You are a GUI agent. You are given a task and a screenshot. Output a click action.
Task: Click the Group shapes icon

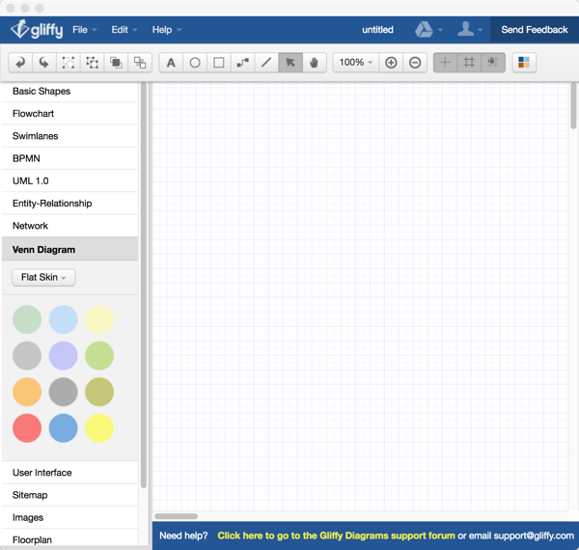[x=69, y=63]
